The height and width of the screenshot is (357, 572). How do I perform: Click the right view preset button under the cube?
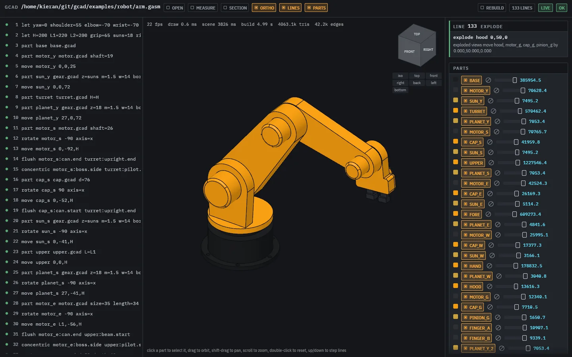[x=400, y=83]
